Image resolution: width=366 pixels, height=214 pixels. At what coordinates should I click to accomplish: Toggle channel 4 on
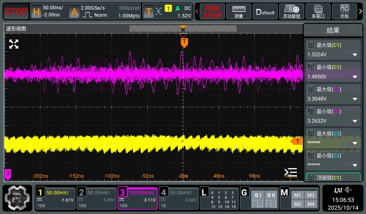pyautogui.click(x=163, y=193)
